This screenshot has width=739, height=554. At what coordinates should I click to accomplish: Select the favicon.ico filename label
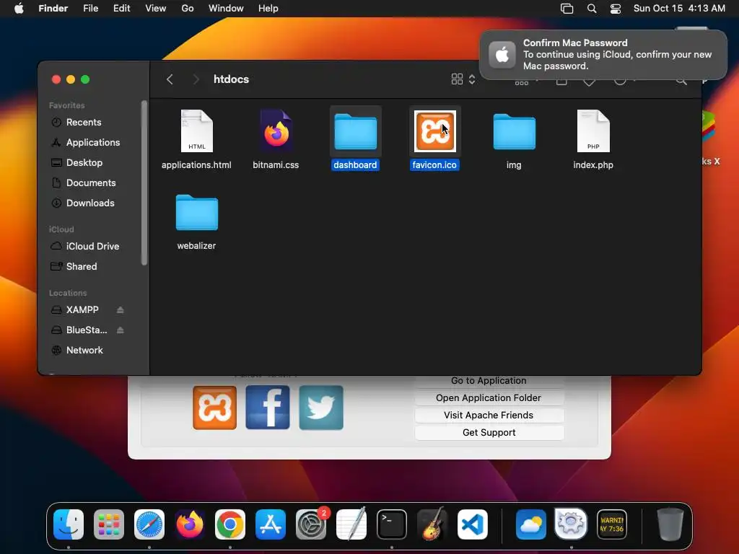click(434, 165)
